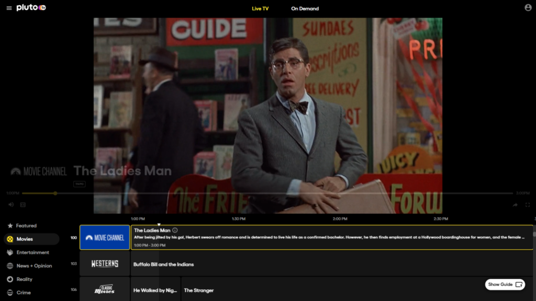Mute the player volume icon
This screenshot has height=301, width=536.
click(x=11, y=205)
